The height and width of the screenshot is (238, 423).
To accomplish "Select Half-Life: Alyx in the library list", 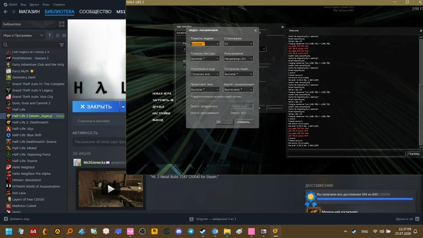I will pos(23,129).
